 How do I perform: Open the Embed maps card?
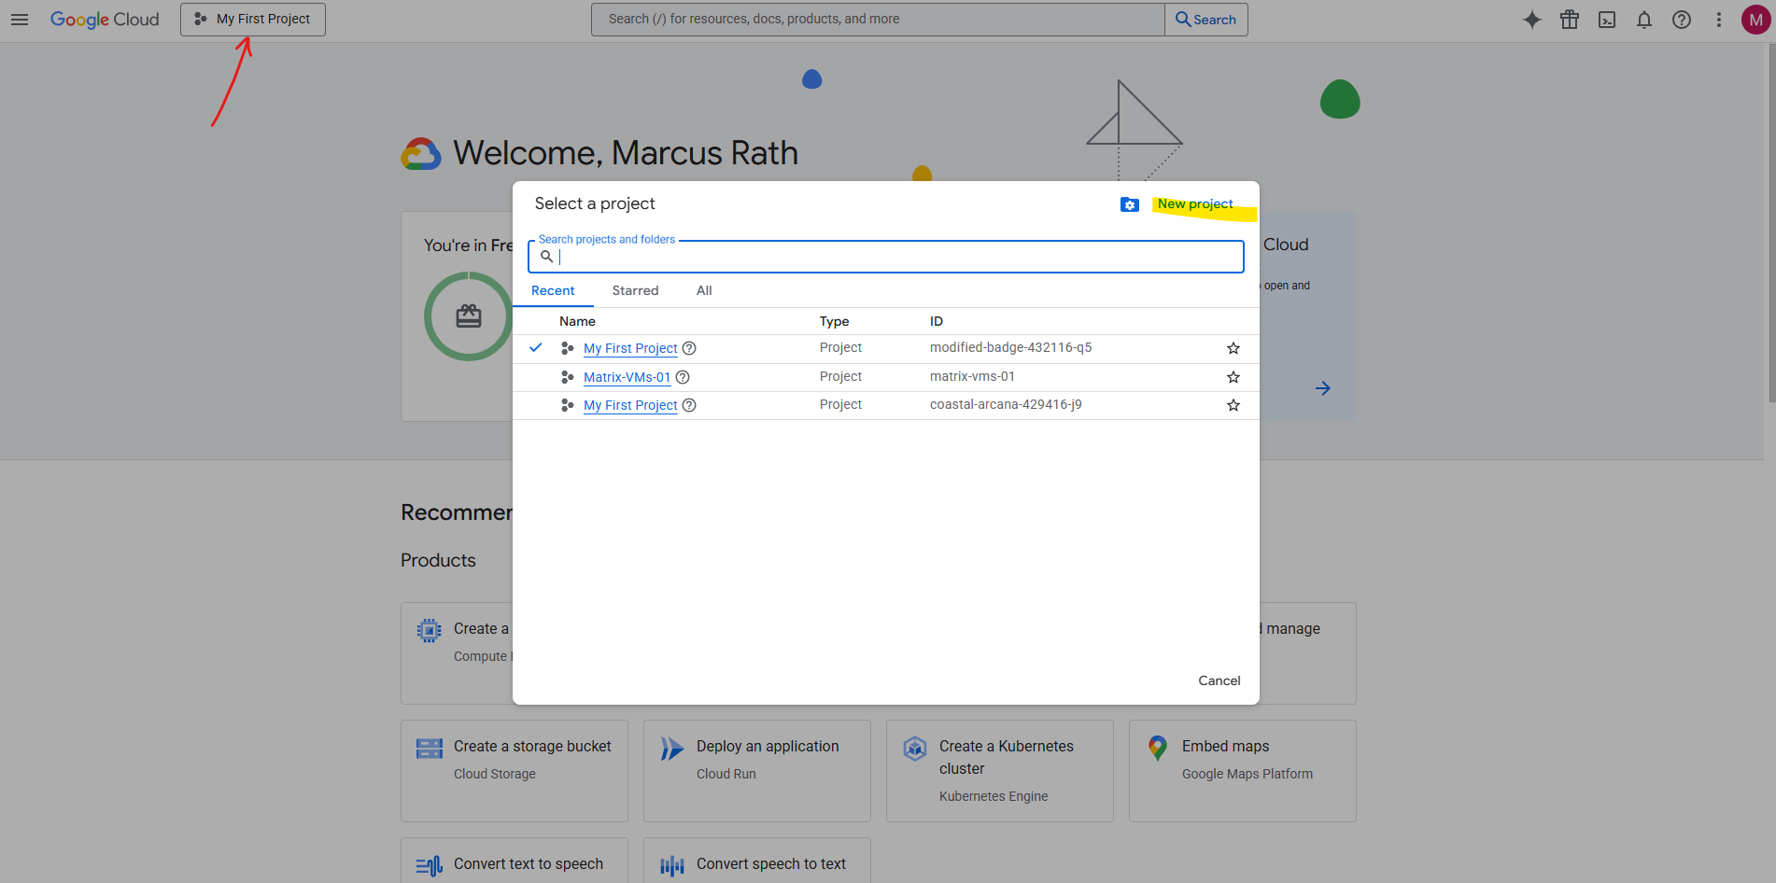click(x=1243, y=771)
